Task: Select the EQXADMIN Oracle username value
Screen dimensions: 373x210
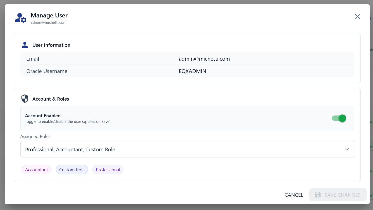Action: (193, 71)
